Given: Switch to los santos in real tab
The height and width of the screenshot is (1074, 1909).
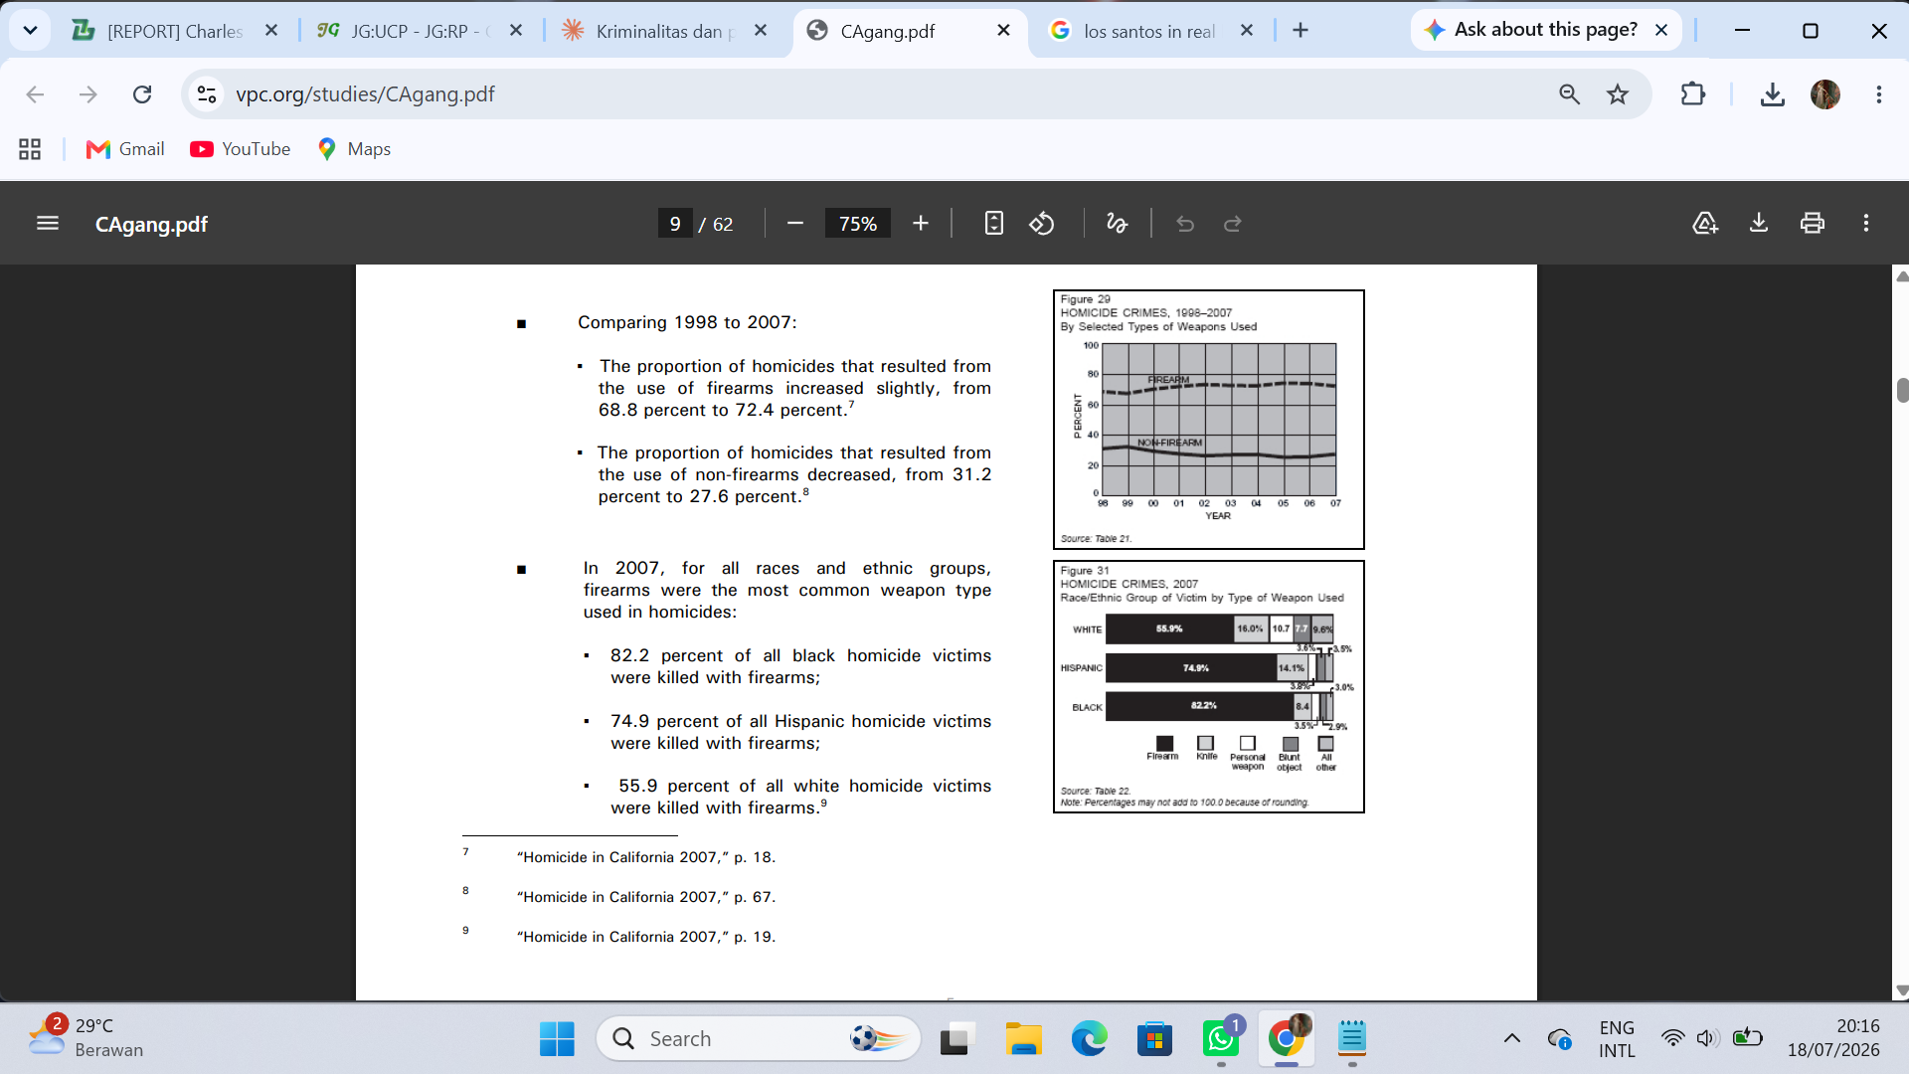Looking at the screenshot, I should click(x=1151, y=31).
